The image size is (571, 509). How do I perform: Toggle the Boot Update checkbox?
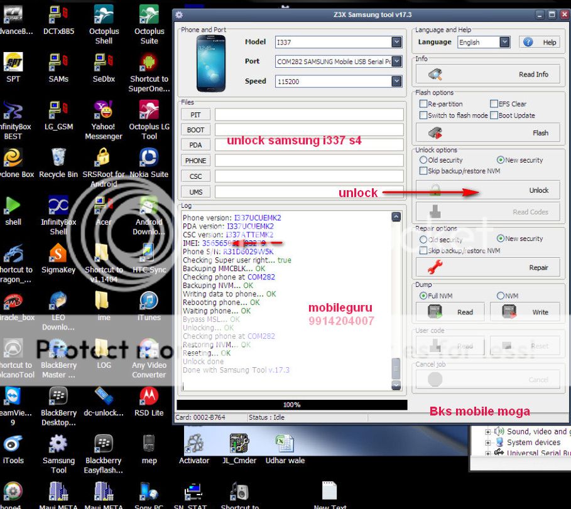coord(494,115)
